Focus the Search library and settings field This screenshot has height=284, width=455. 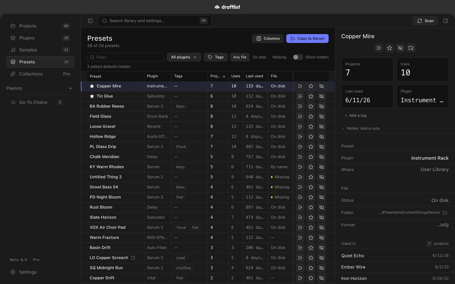click(x=155, y=21)
